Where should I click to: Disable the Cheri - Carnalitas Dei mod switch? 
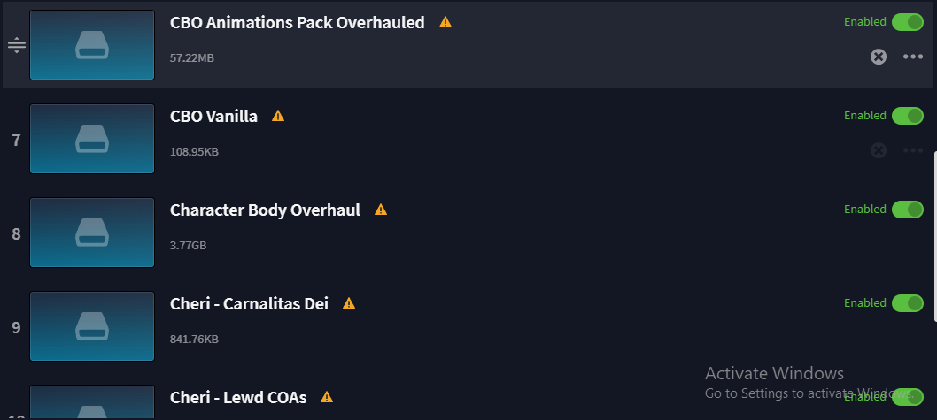[908, 303]
